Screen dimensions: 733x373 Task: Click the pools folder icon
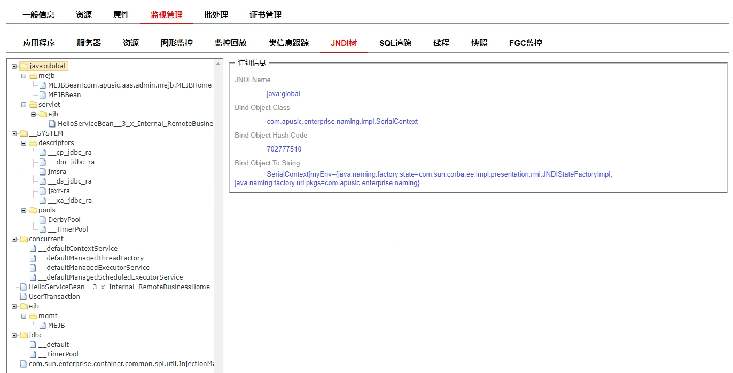tap(33, 210)
